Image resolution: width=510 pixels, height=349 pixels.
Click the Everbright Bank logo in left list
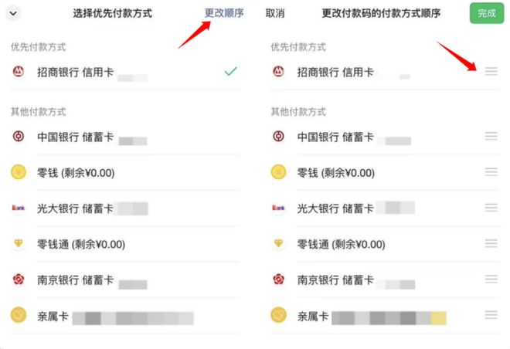pyautogui.click(x=19, y=208)
